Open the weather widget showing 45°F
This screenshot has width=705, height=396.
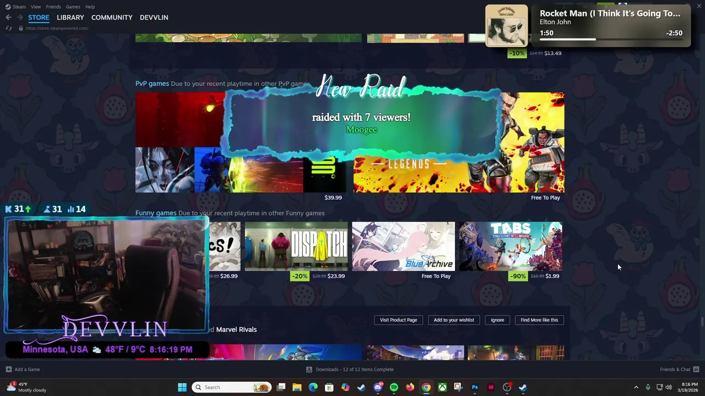(26, 387)
